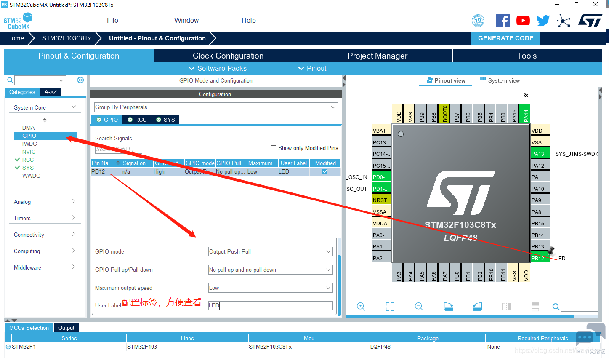Open the gear settings icon in categories panel
Screen dimensions: 609x358
click(x=80, y=80)
